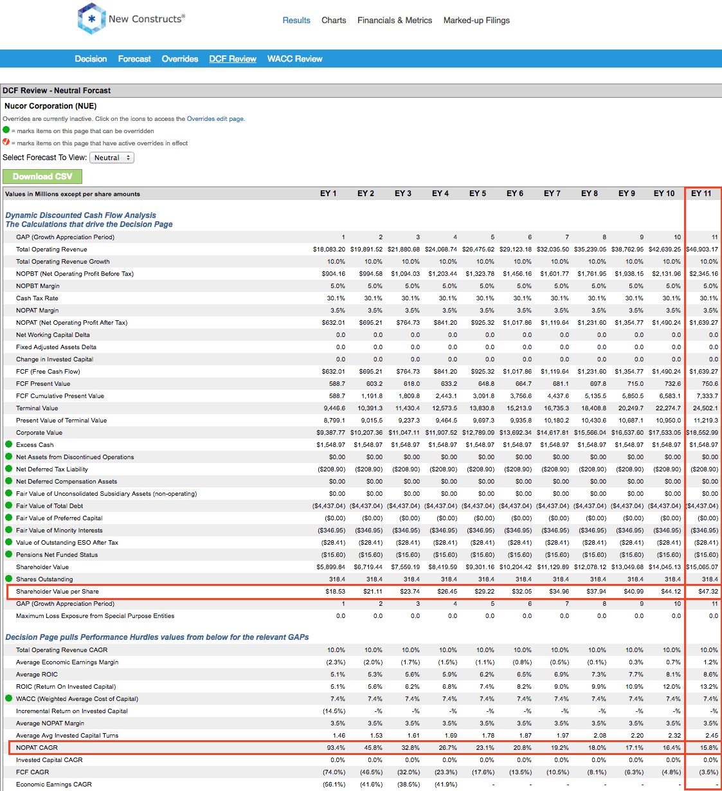722x791 pixels.
Task: Click override dot for Fair Value of Minority Interests
Action: tap(9, 530)
